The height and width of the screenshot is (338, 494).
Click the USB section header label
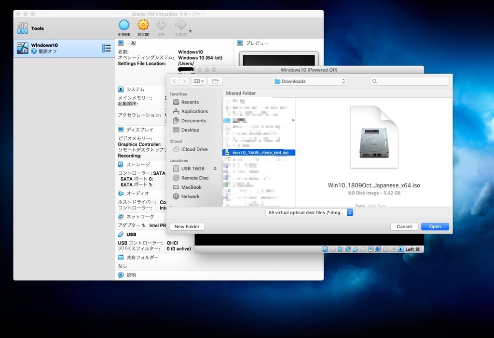click(131, 234)
